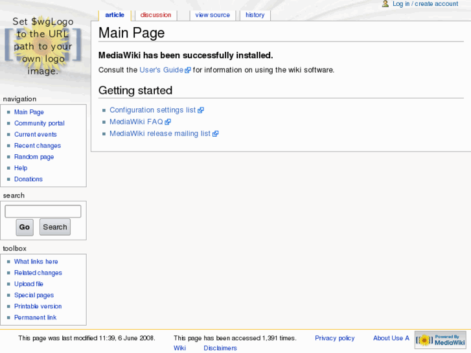Open the article tab
The height and width of the screenshot is (353, 471).
115,15
